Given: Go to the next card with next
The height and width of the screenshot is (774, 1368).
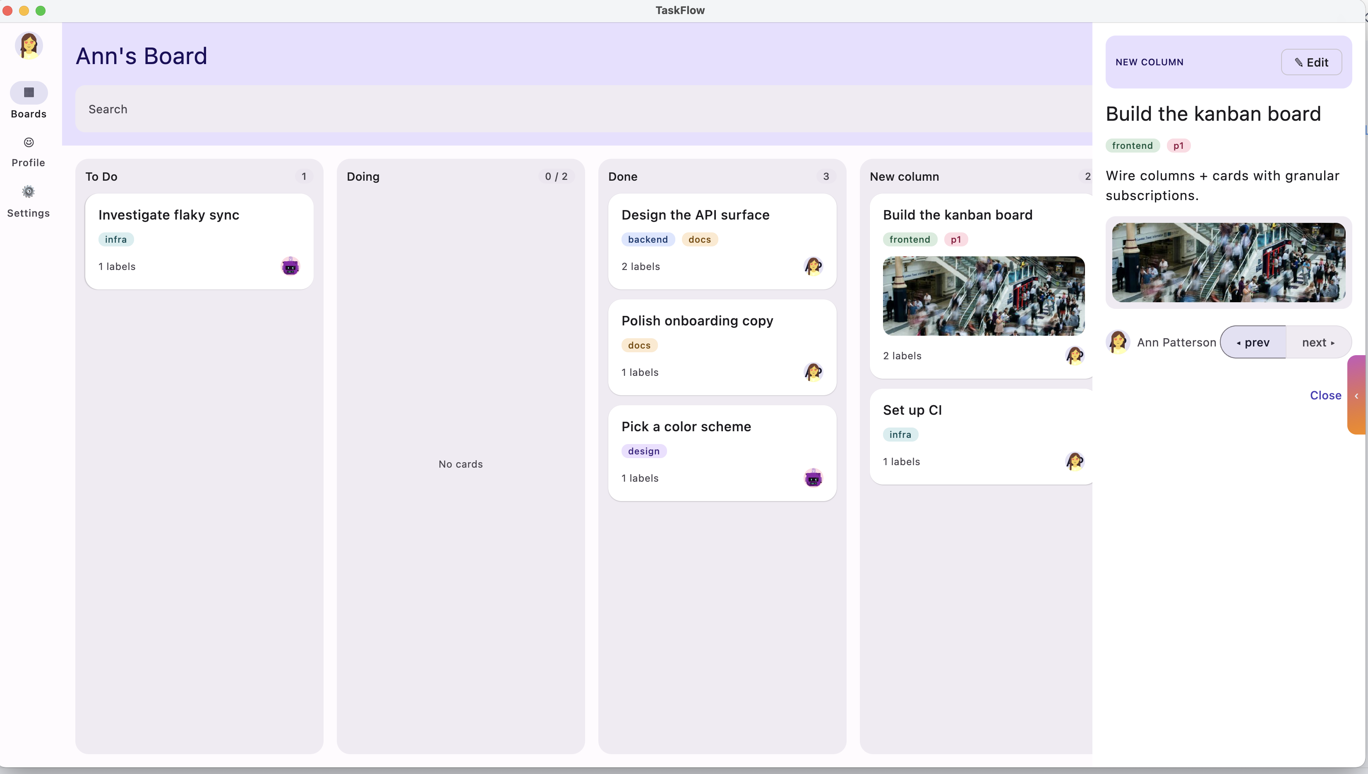Looking at the screenshot, I should pyautogui.click(x=1318, y=342).
